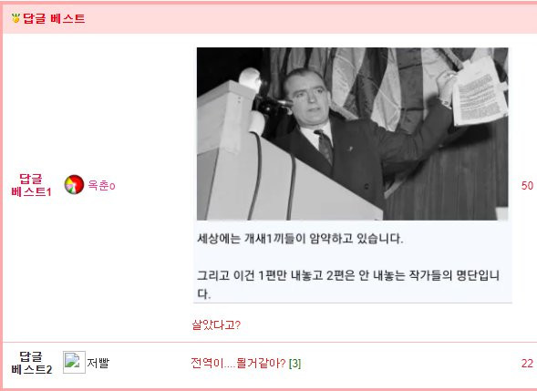Open the 살았다고? comment text

[216, 324]
